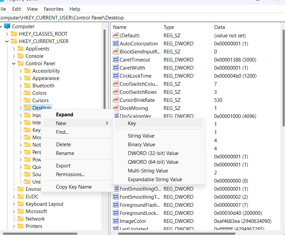Click the DWORD icon beside ClickLockTime
Image resolution: width=285 pixels, height=235 pixels.
click(116, 76)
